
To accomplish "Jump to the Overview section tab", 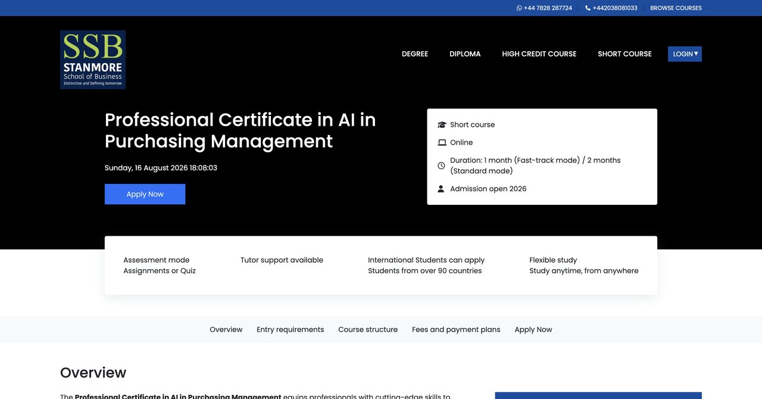I will coord(226,329).
